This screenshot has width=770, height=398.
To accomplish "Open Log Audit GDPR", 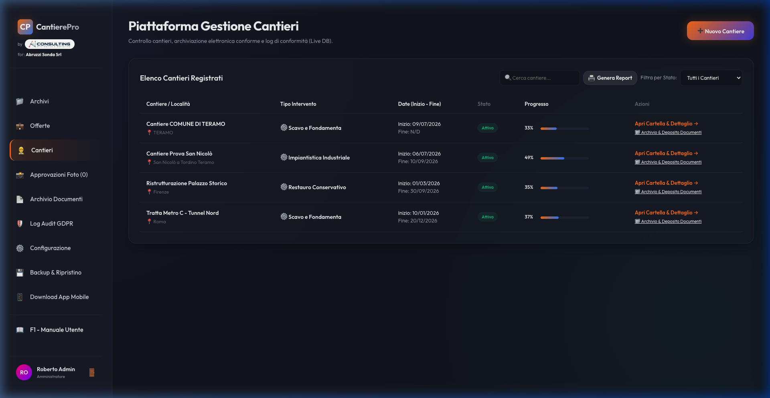I will point(56,224).
